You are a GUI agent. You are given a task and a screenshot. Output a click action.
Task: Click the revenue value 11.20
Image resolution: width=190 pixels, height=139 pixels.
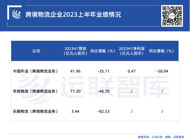tap(75, 91)
